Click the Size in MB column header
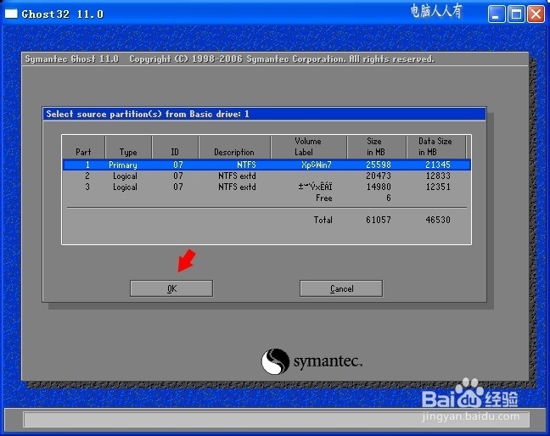 click(x=375, y=147)
